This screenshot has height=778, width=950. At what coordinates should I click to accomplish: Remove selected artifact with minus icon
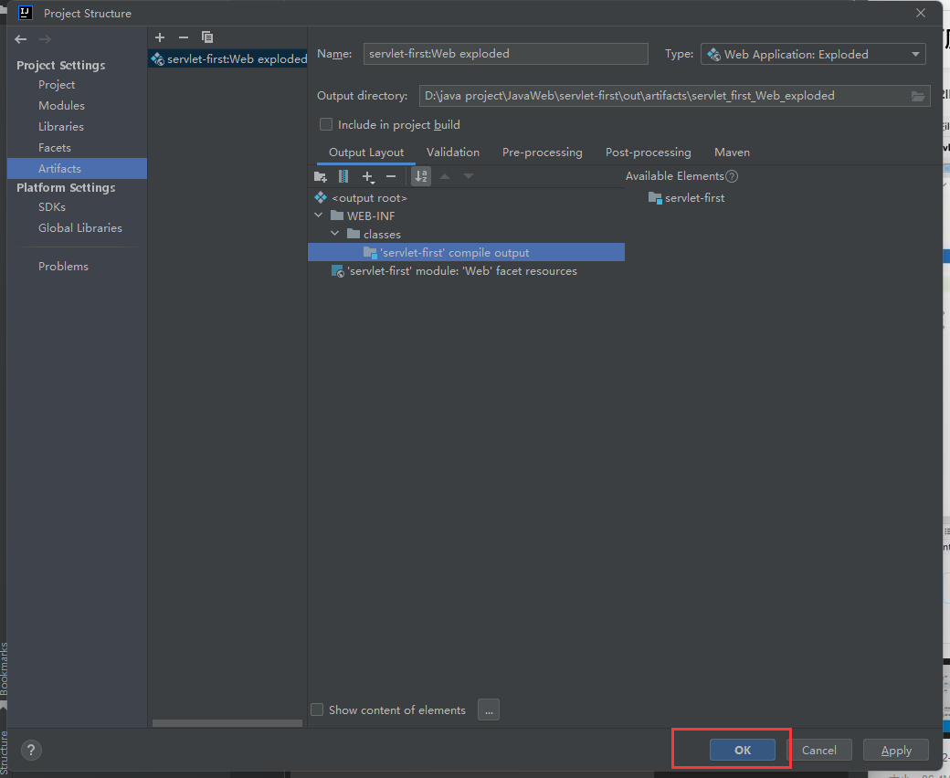point(184,37)
